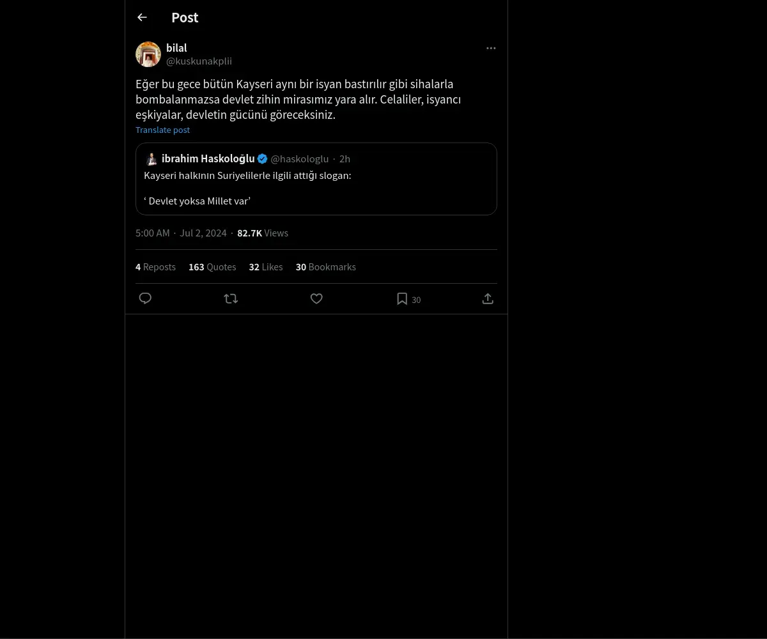Viewport: 767px width, 639px height.
Task: Click the ibrahim Haskoloğlu name
Action: [x=208, y=158]
